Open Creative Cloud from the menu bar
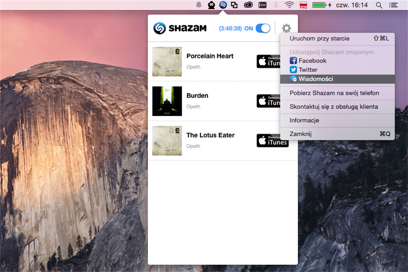 tap(248, 5)
